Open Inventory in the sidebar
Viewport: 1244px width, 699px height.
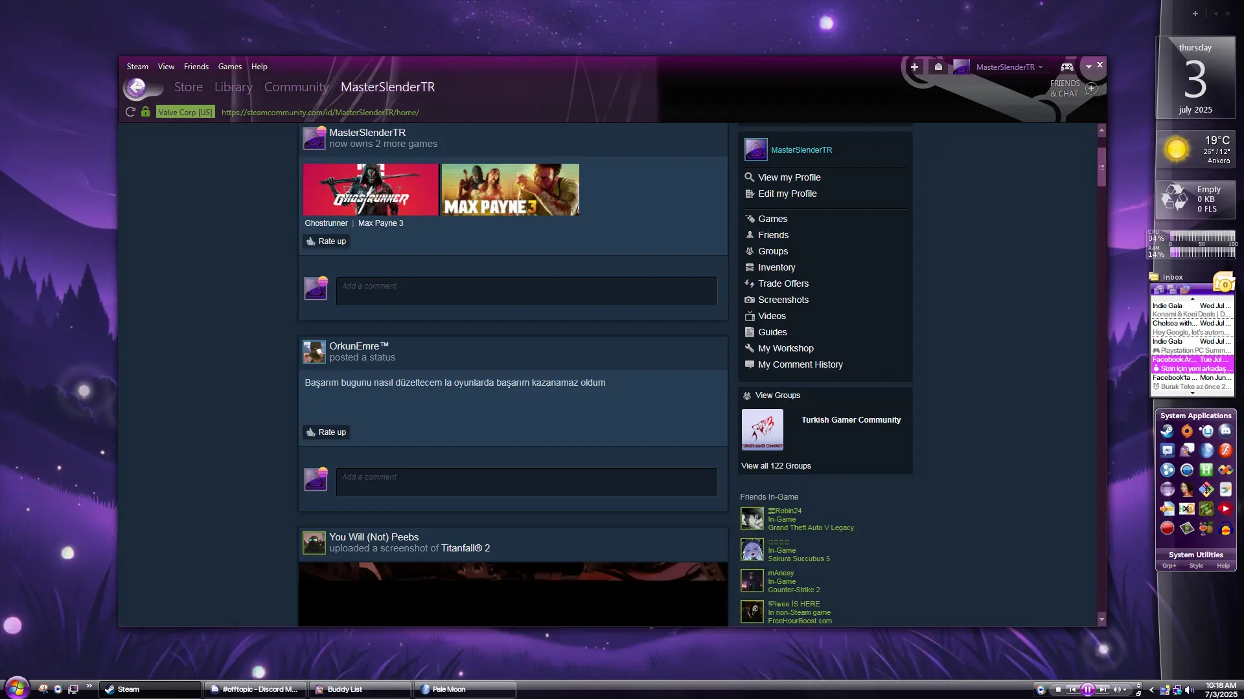click(x=776, y=267)
